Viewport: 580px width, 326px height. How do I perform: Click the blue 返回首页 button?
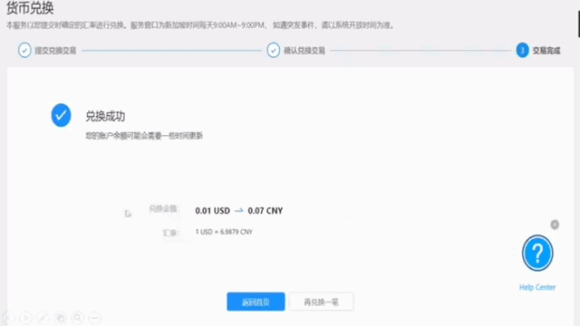click(256, 302)
